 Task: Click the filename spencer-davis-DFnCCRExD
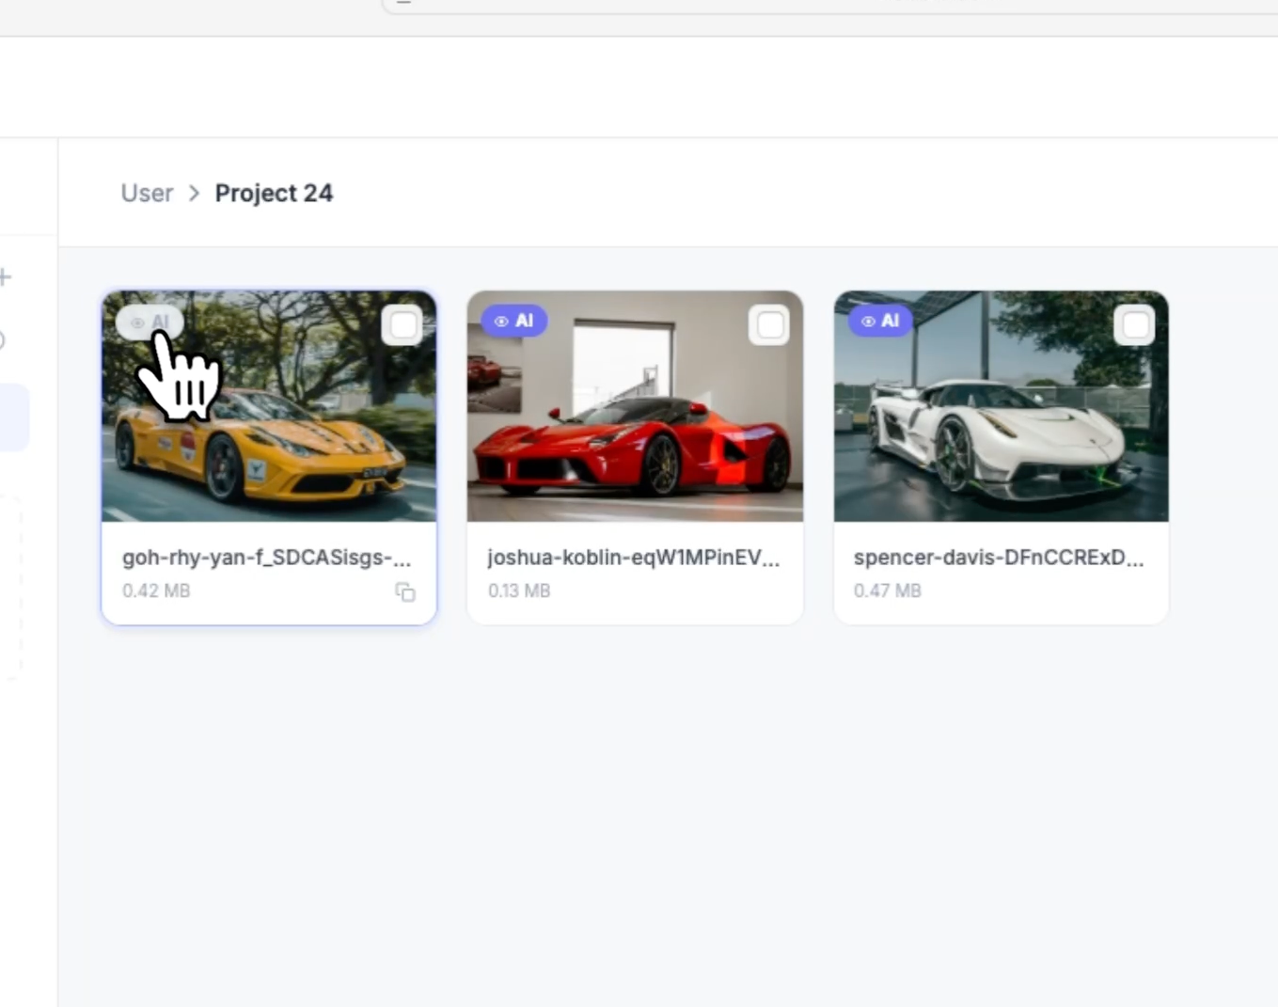(1000, 557)
